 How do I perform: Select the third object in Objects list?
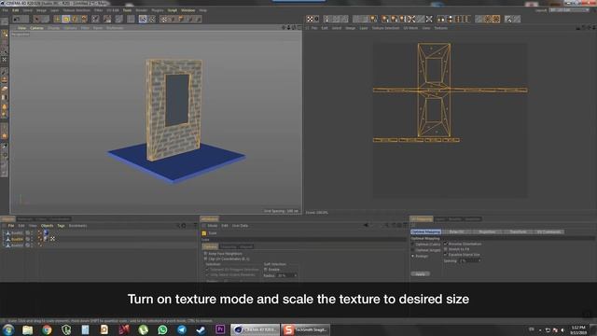(x=17, y=245)
